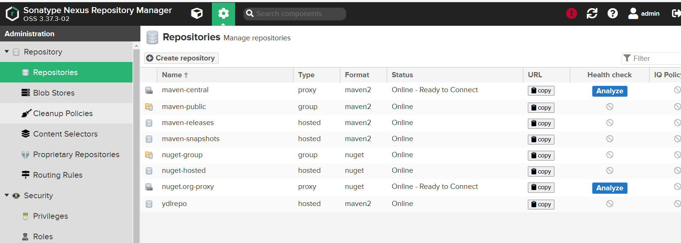This screenshot has width=681, height=243.
Task: Open the nuget.org-proxy repository name
Action: [188, 187]
